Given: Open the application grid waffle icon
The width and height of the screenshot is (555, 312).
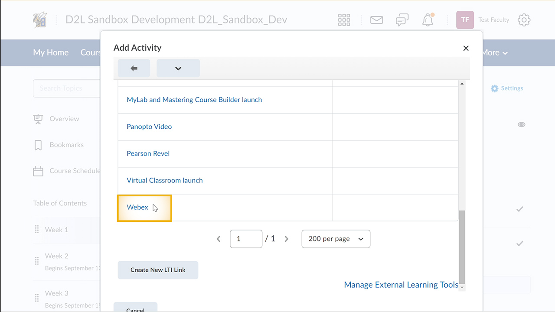Looking at the screenshot, I should click(344, 19).
